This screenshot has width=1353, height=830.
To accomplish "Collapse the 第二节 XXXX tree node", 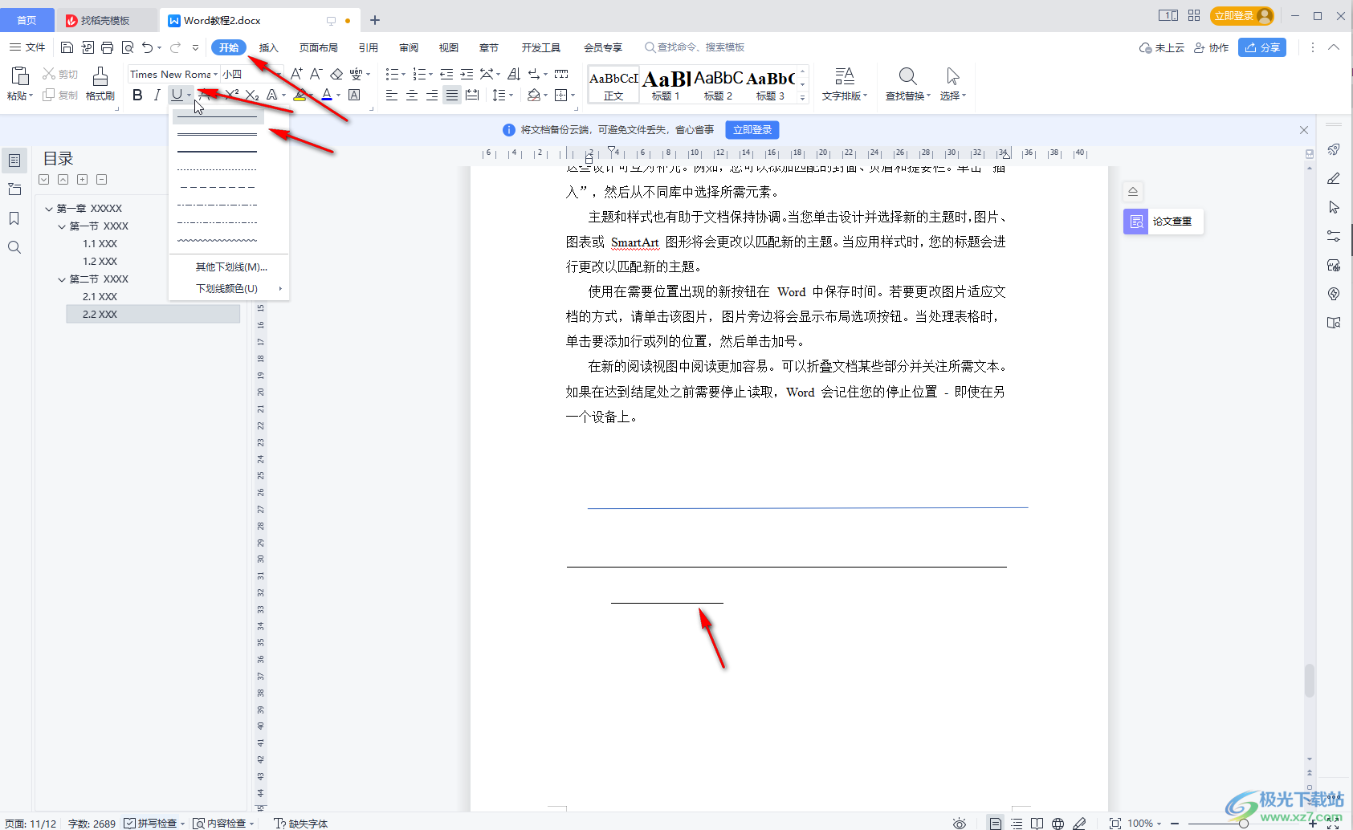I will (x=62, y=279).
